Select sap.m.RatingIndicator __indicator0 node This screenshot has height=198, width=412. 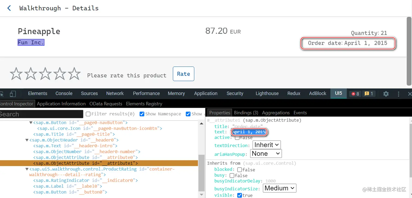86,180
